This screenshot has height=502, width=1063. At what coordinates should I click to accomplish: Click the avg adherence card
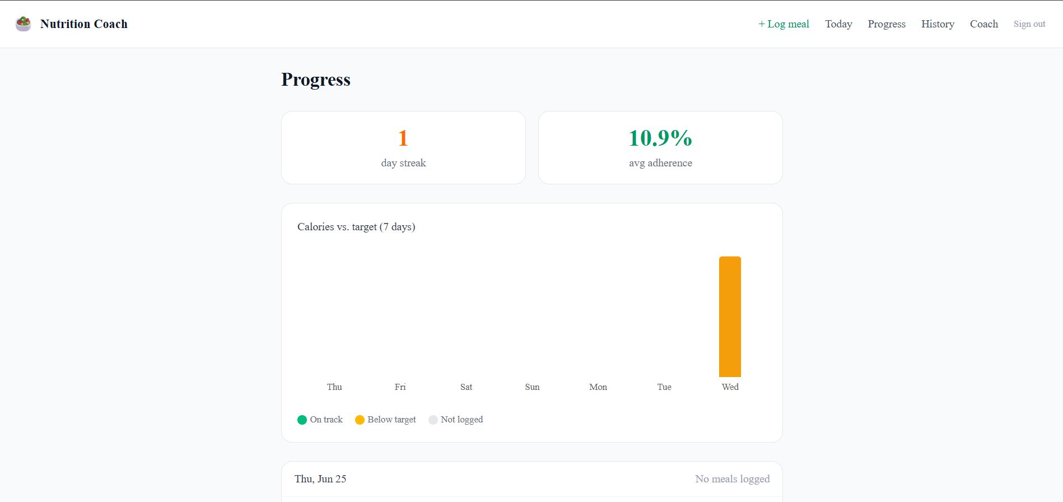click(x=660, y=147)
